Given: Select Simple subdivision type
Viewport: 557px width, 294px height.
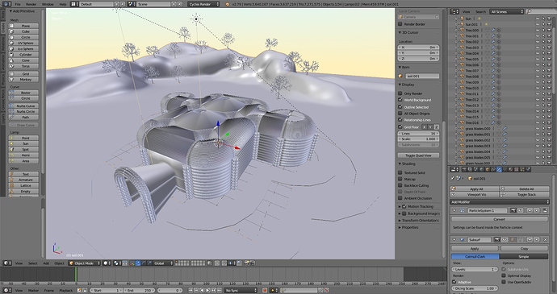Looking at the screenshot, I should coord(524,256).
